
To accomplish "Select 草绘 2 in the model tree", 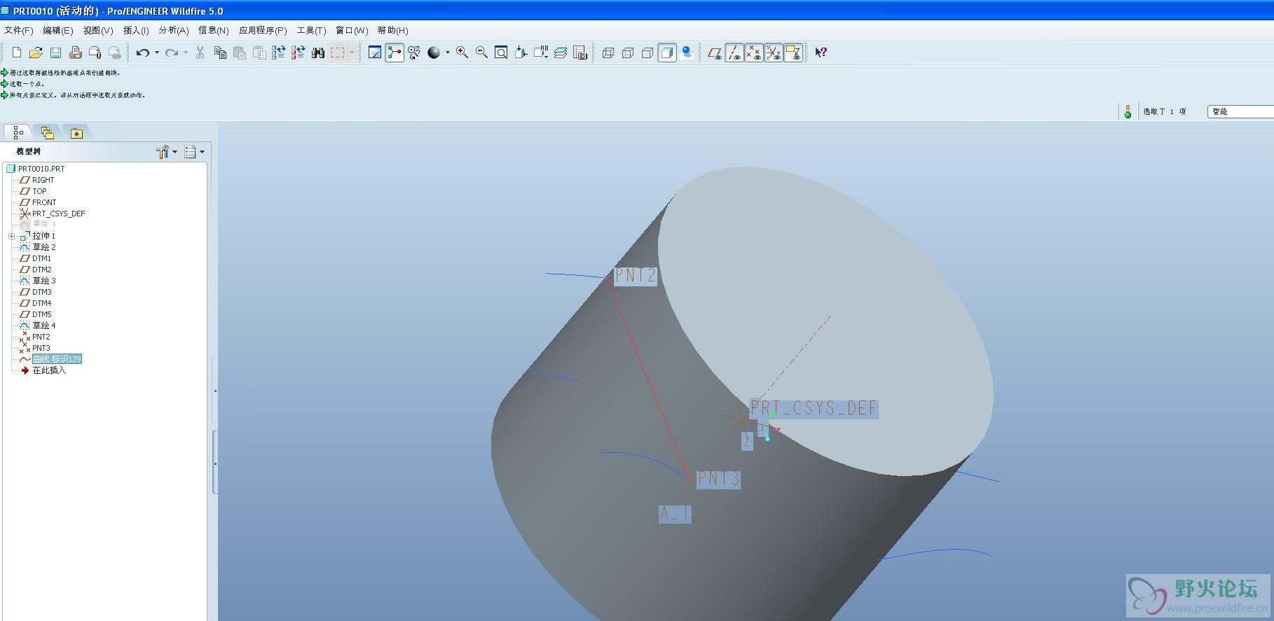I will (x=44, y=247).
